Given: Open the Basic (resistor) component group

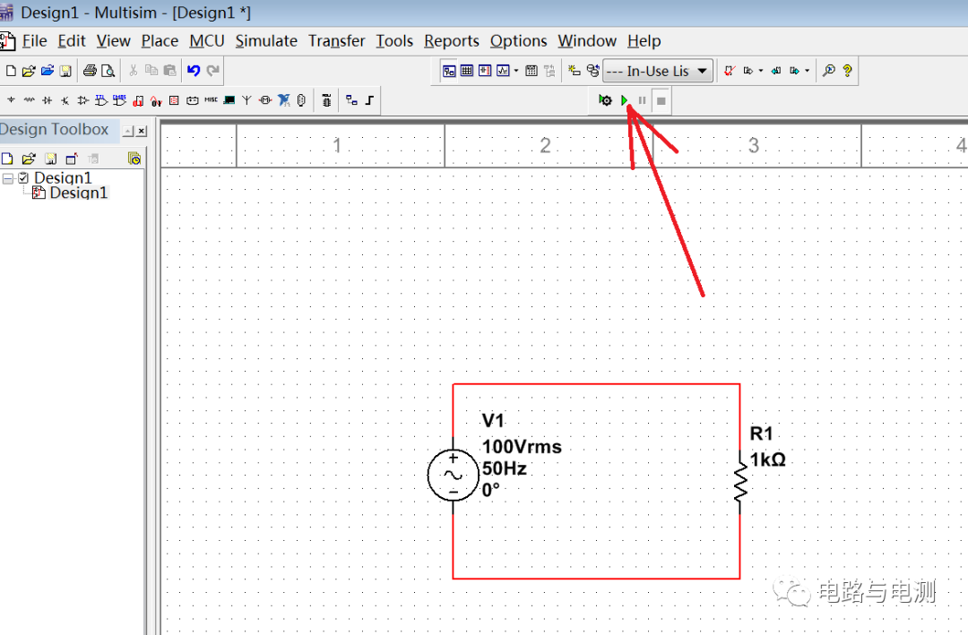Looking at the screenshot, I should [29, 100].
